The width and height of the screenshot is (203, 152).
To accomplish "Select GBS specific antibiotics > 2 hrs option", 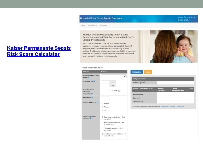I will tap(102, 128).
